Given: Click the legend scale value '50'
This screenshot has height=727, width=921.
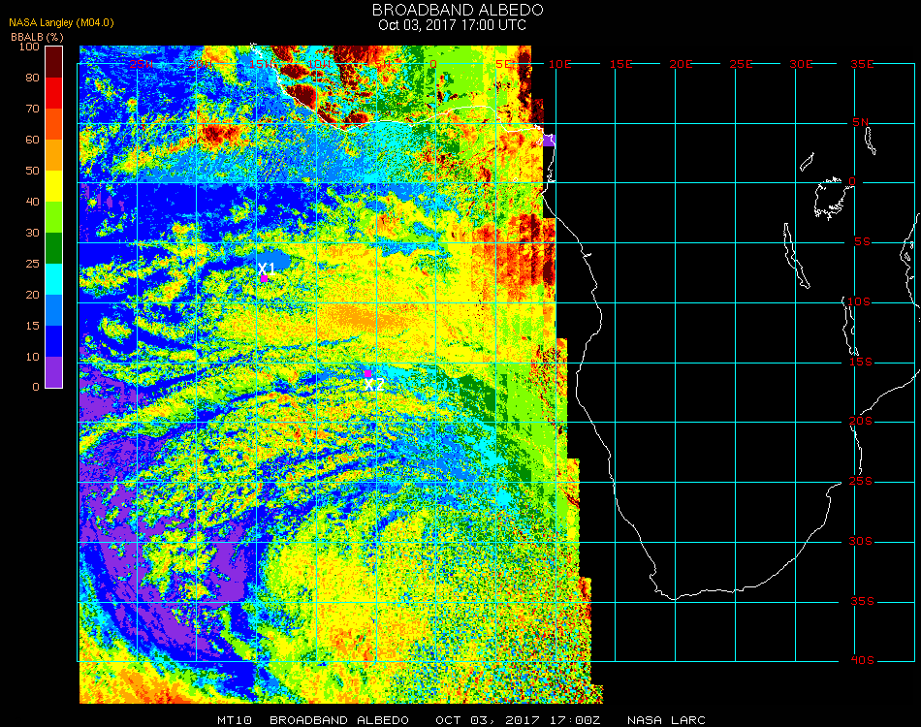Looking at the screenshot, I should [32, 171].
